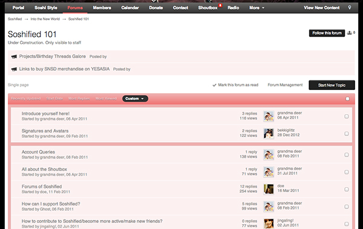Click the location pin icon in navigation bar
Viewport: 363px width, 229px height.
(350, 8)
